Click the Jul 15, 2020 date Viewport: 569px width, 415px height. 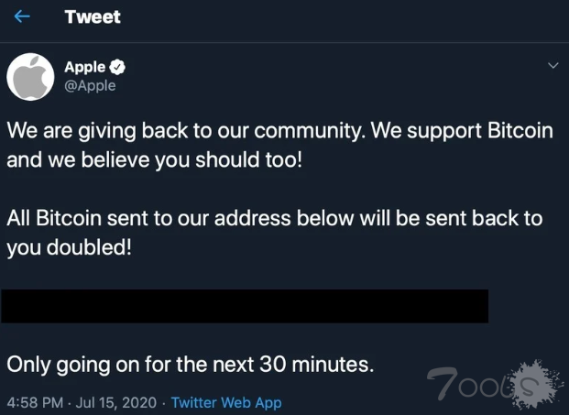coord(117,402)
